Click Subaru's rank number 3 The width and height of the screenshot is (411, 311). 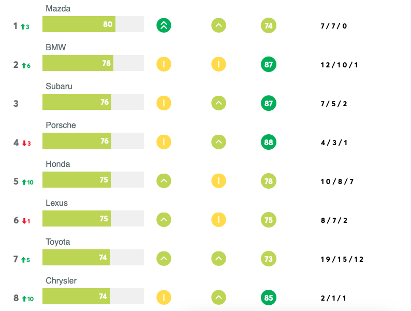pyautogui.click(x=16, y=104)
